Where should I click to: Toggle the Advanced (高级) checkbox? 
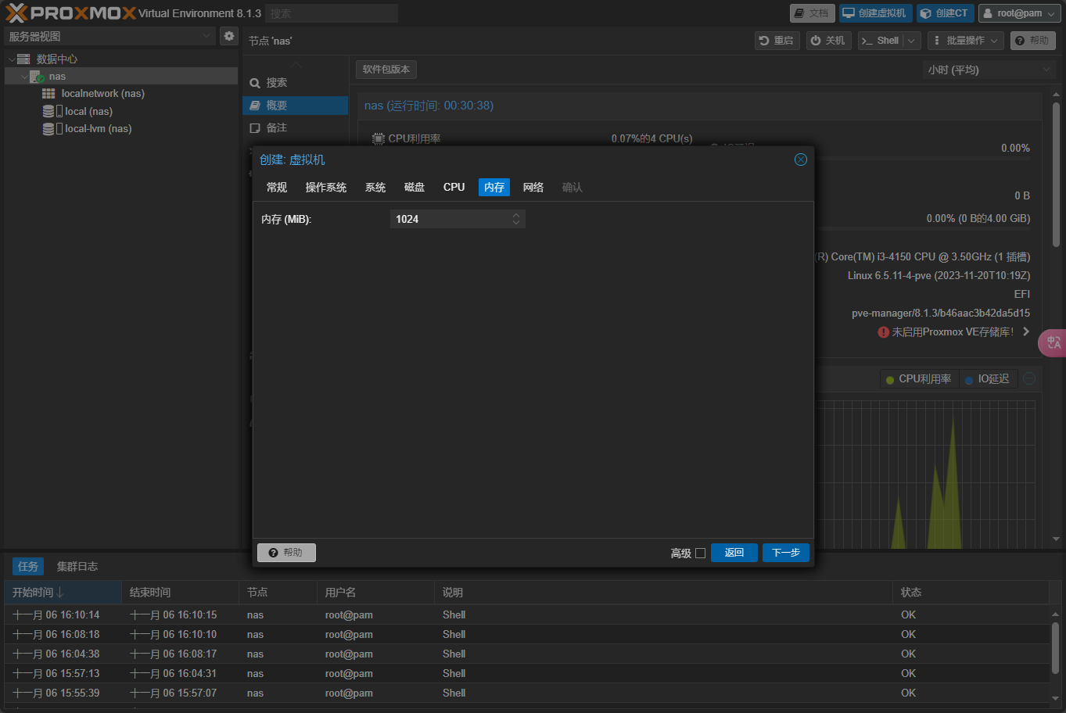700,554
